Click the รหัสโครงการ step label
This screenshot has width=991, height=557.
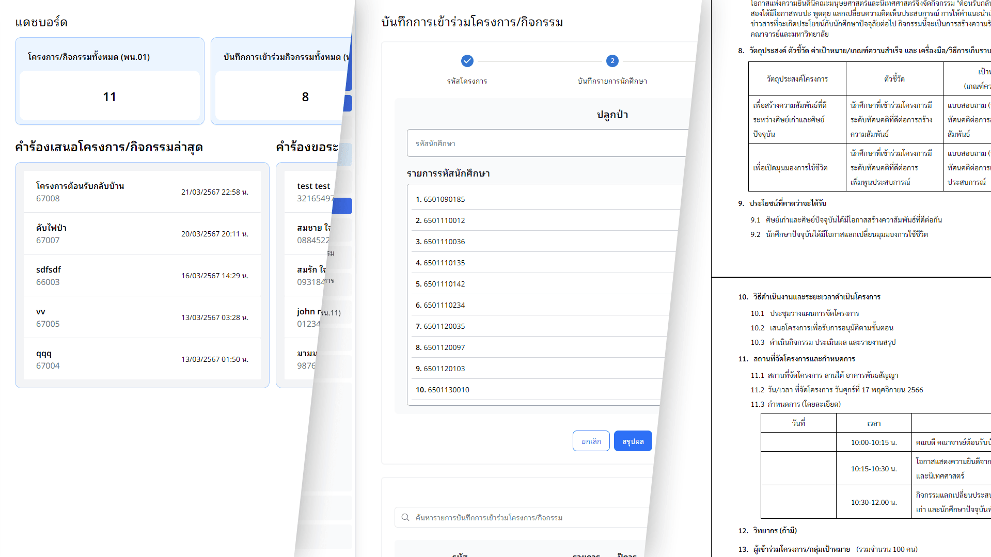(x=467, y=81)
